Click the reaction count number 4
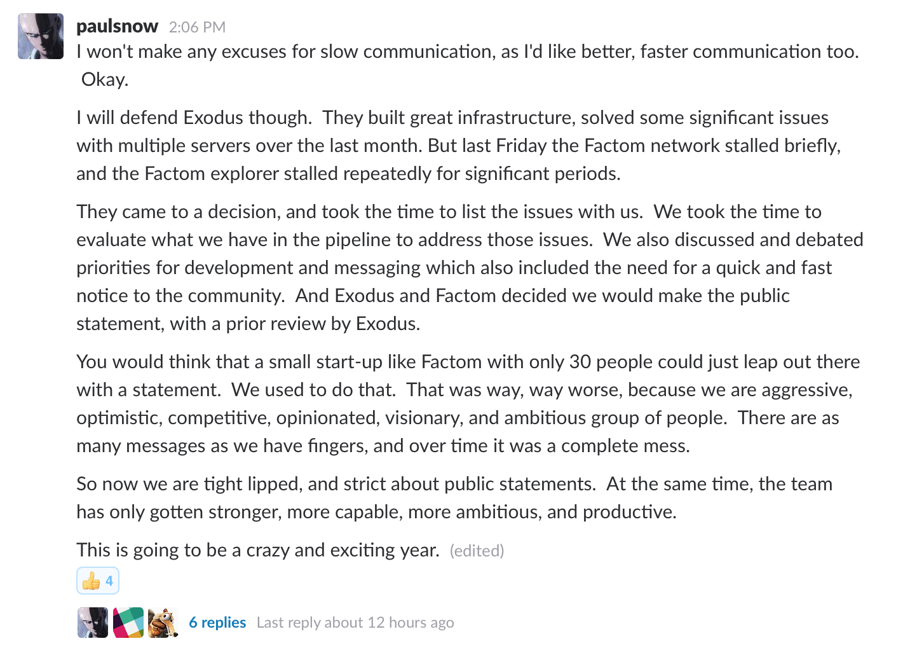This screenshot has width=910, height=655. point(109,581)
